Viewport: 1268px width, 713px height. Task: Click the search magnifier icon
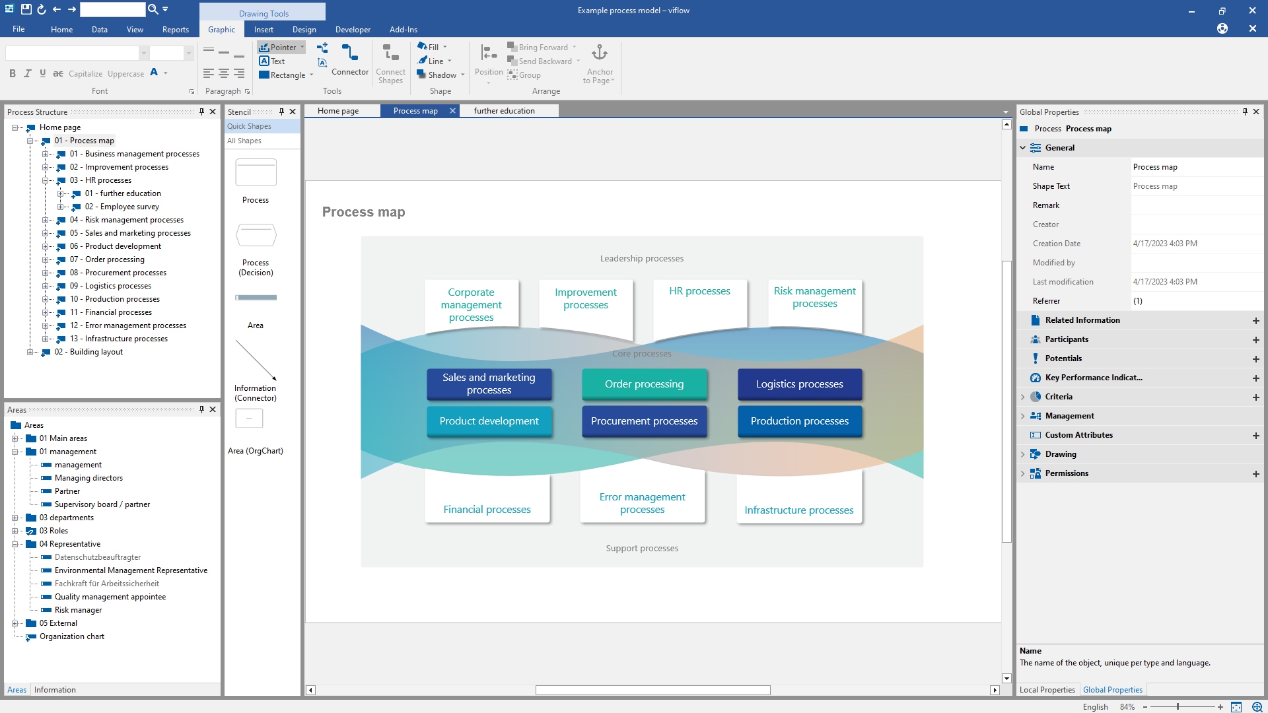click(153, 9)
